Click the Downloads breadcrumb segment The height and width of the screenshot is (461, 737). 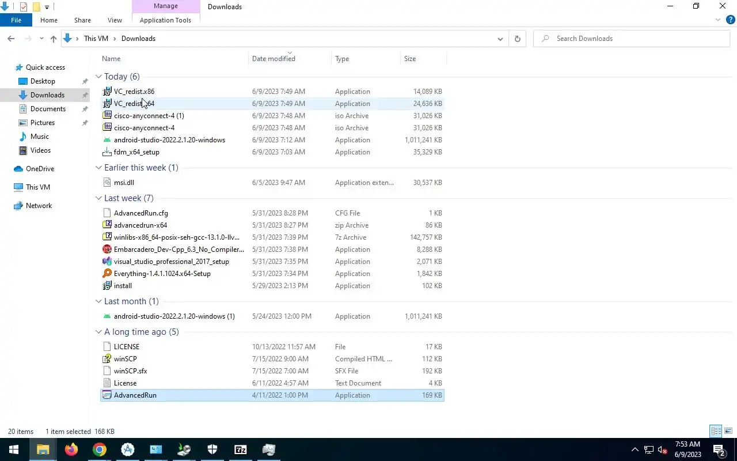tap(138, 39)
